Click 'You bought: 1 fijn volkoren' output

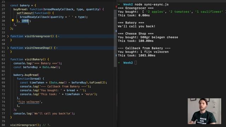coord(143,52)
